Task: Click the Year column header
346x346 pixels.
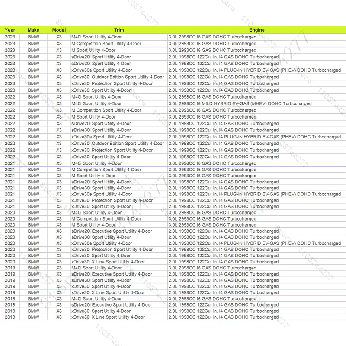Action: point(10,30)
